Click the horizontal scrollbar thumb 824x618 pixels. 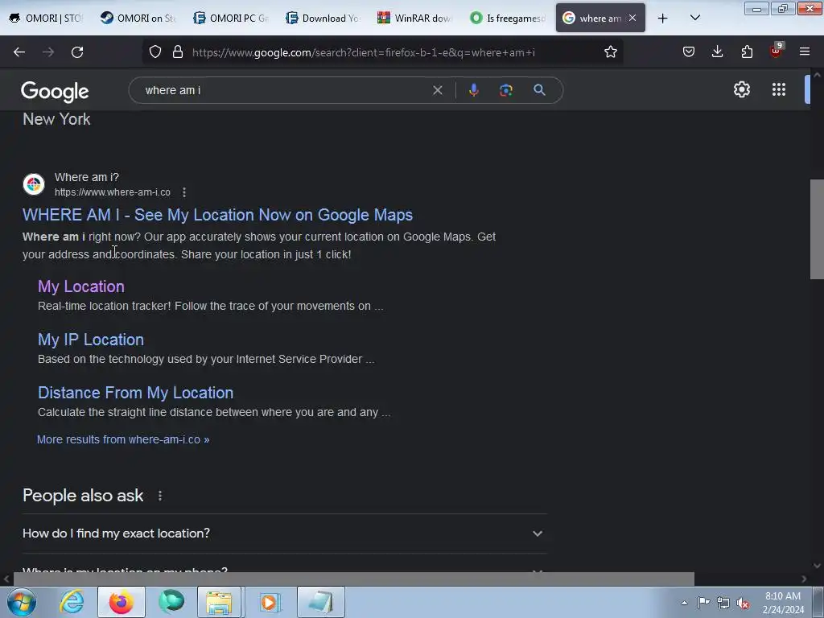click(x=354, y=579)
